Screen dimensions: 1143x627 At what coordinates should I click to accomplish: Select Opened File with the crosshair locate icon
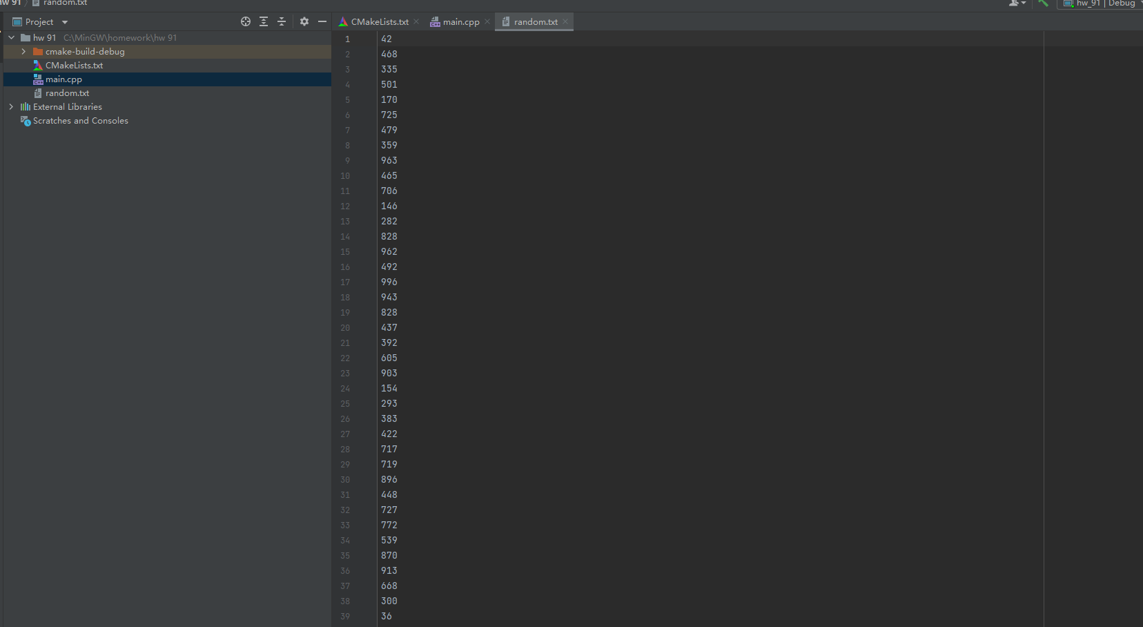coord(246,21)
